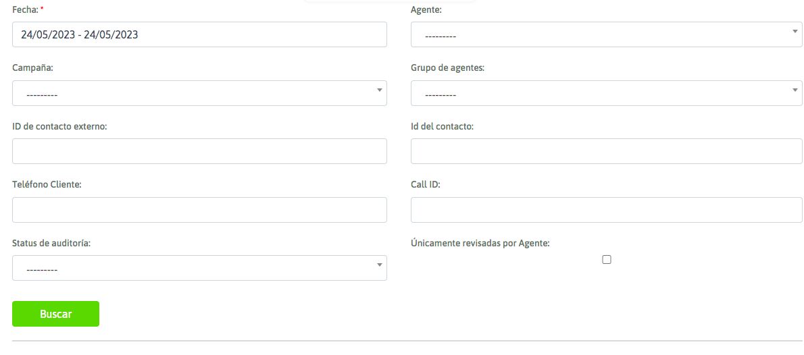
Task: Click the arrow on the Campaña selector
Action: pos(380,90)
